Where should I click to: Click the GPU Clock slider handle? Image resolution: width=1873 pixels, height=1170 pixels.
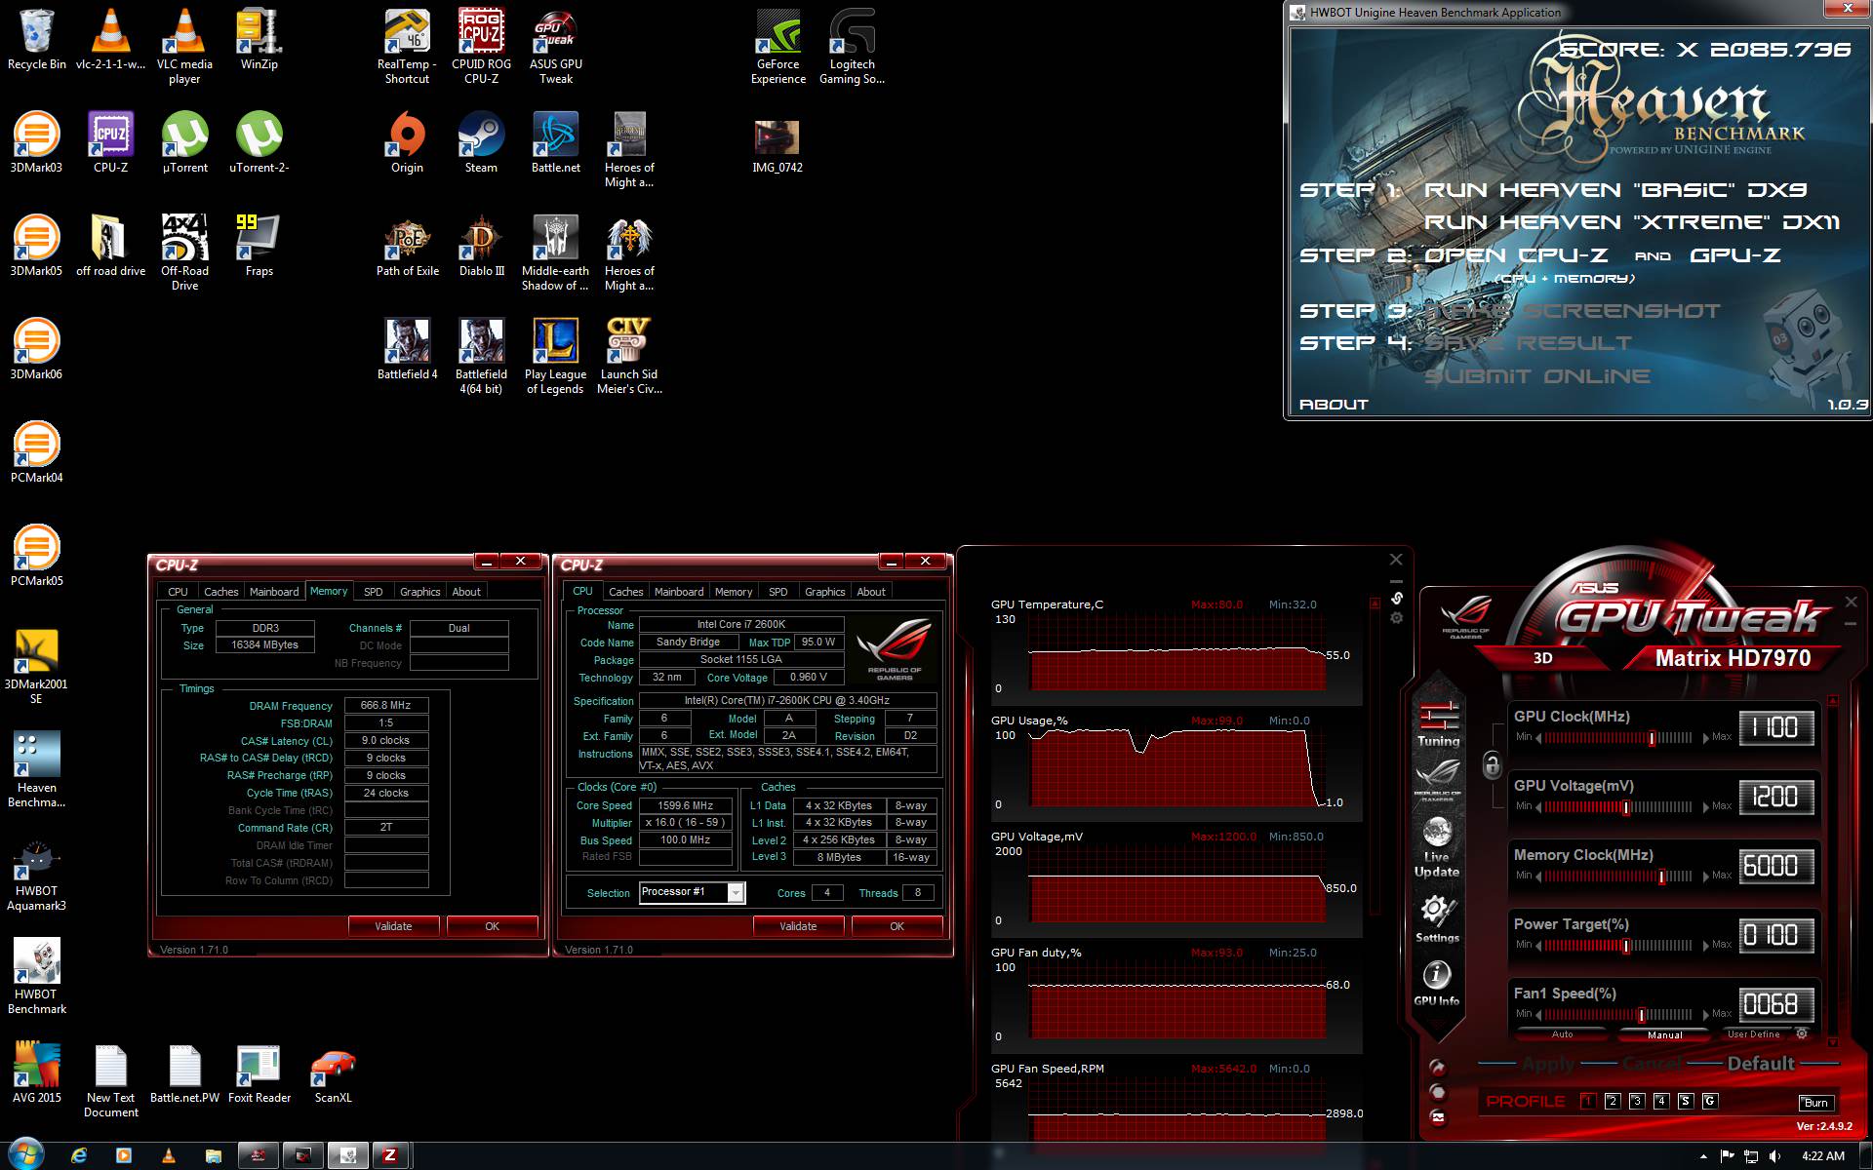click(1652, 738)
